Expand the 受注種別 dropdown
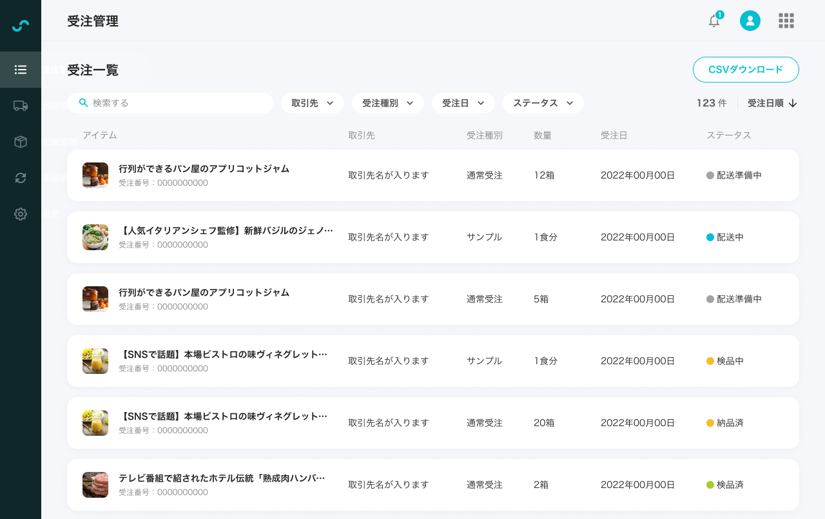825x519 pixels. pos(387,103)
